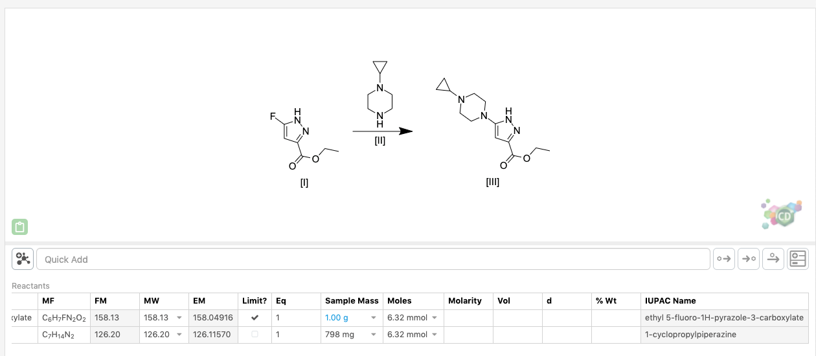Screen dimensions: 816x356
Task: Click the molecule structure icon beside Quick Add
Action: (x=23, y=259)
